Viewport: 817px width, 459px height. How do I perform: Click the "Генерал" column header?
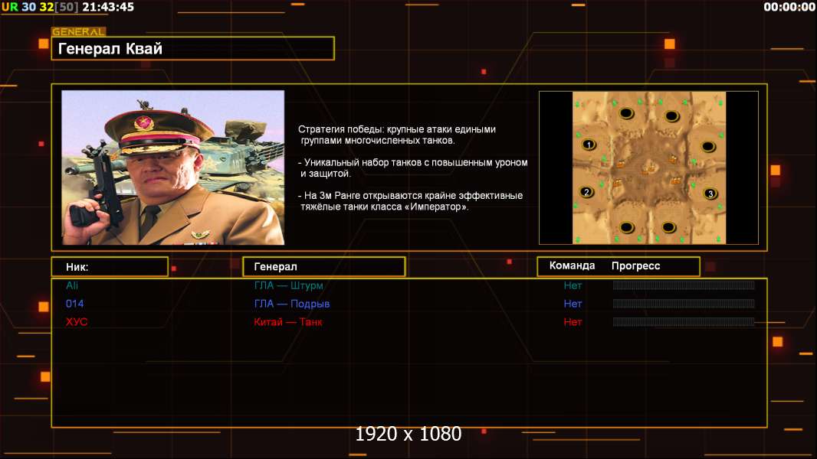[x=324, y=267]
